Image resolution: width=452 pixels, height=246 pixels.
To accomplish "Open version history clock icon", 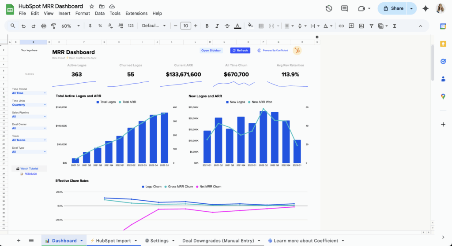I will (x=328, y=9).
